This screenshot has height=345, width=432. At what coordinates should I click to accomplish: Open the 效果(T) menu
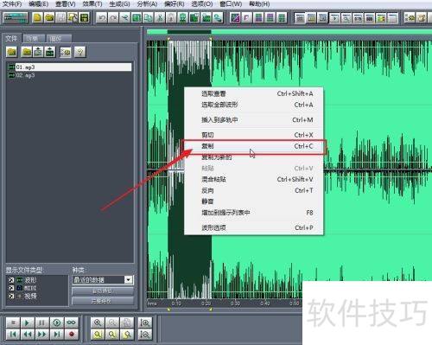pyautogui.click(x=92, y=4)
